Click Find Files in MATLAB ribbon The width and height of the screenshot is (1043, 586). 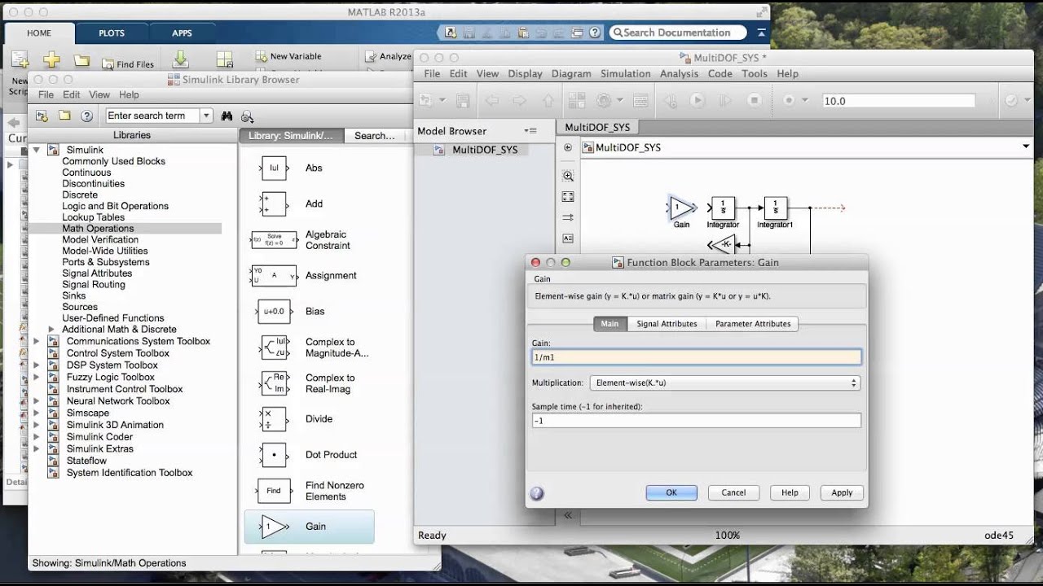(128, 64)
